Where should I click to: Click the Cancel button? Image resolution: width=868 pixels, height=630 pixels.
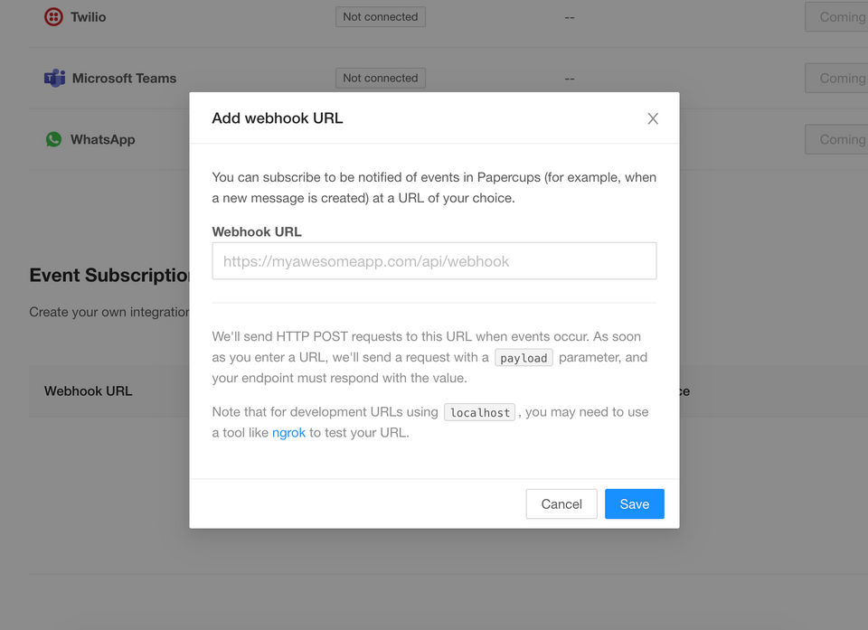tap(561, 503)
